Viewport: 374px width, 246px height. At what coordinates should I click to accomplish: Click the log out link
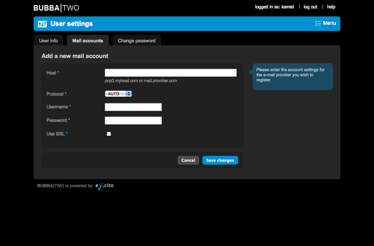coord(310,7)
